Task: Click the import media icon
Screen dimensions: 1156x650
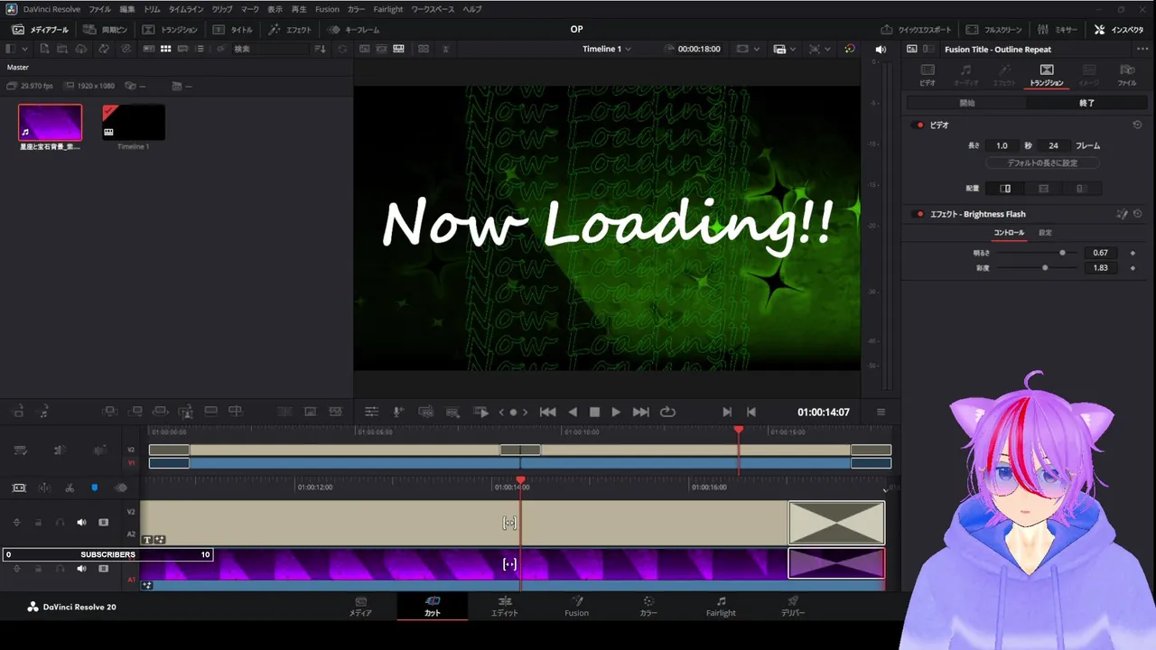Action: pos(44,49)
